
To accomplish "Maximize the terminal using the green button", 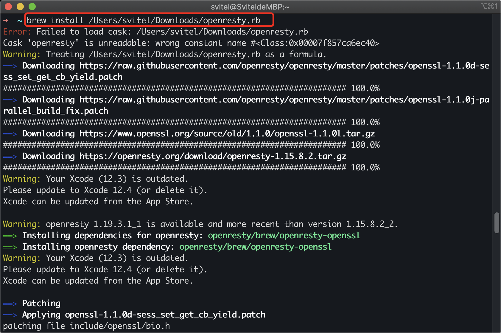I will 32,7.
